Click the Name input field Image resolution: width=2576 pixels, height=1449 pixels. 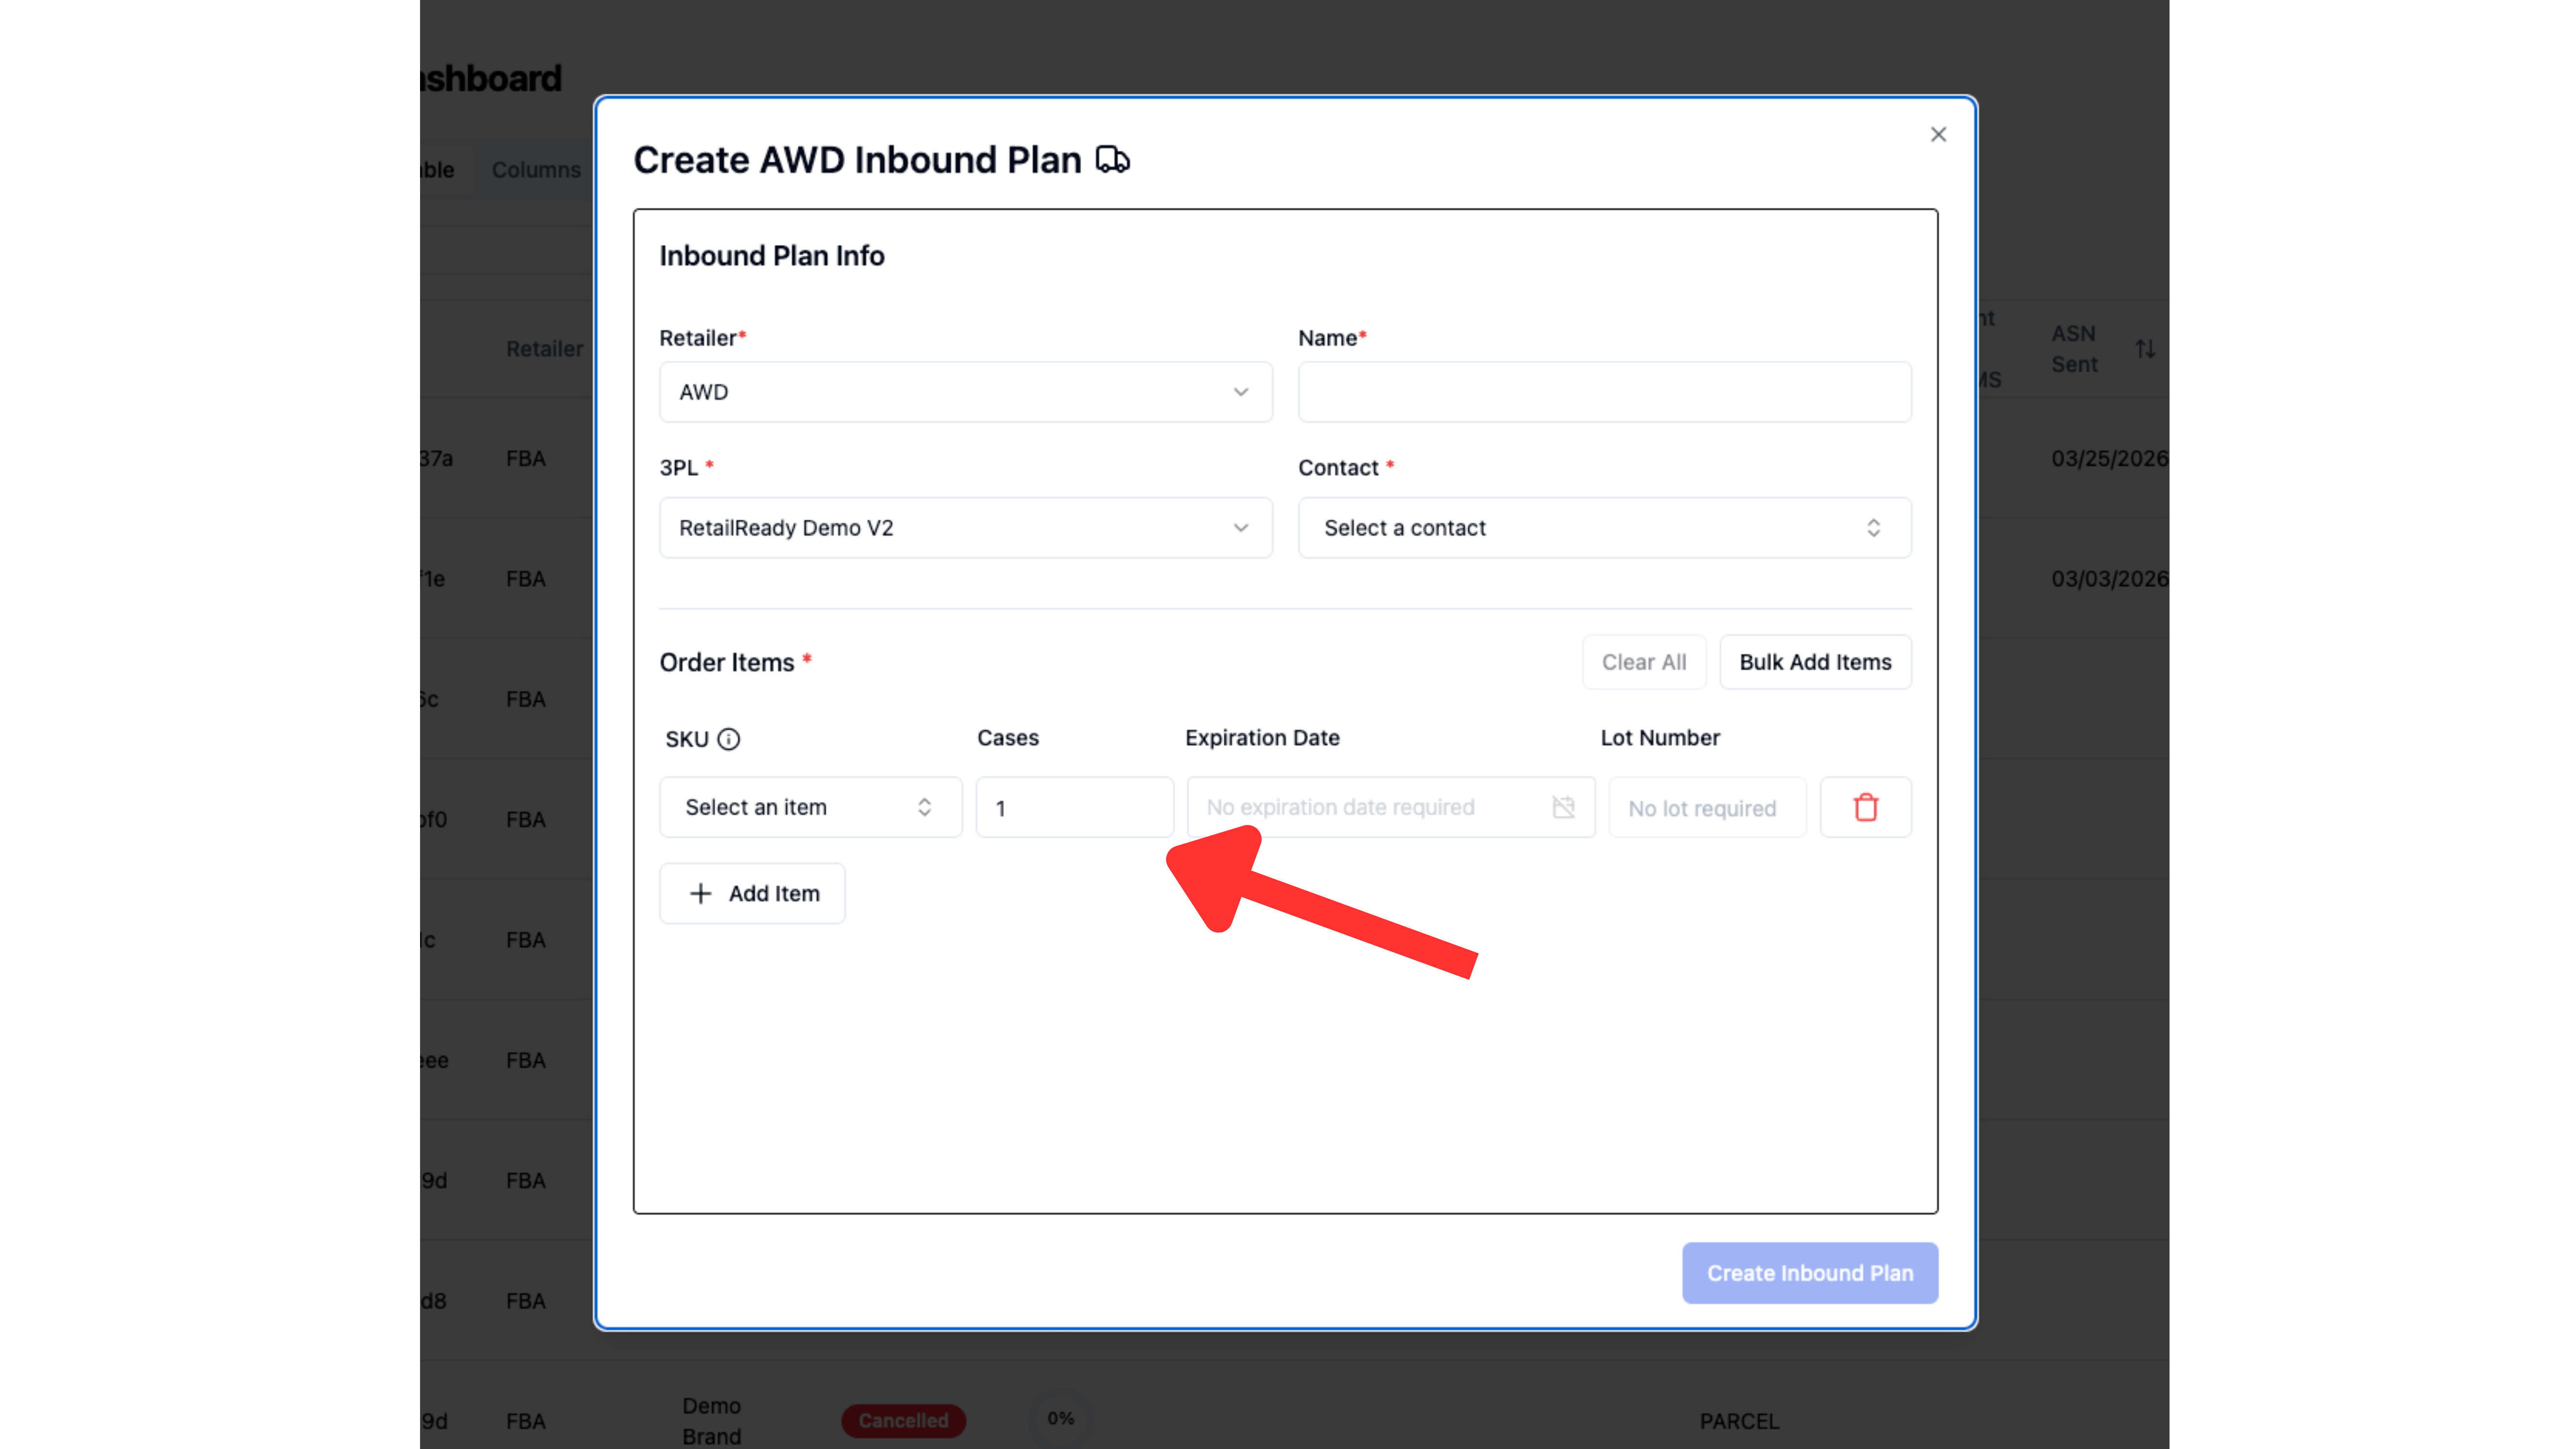pyautogui.click(x=1604, y=392)
